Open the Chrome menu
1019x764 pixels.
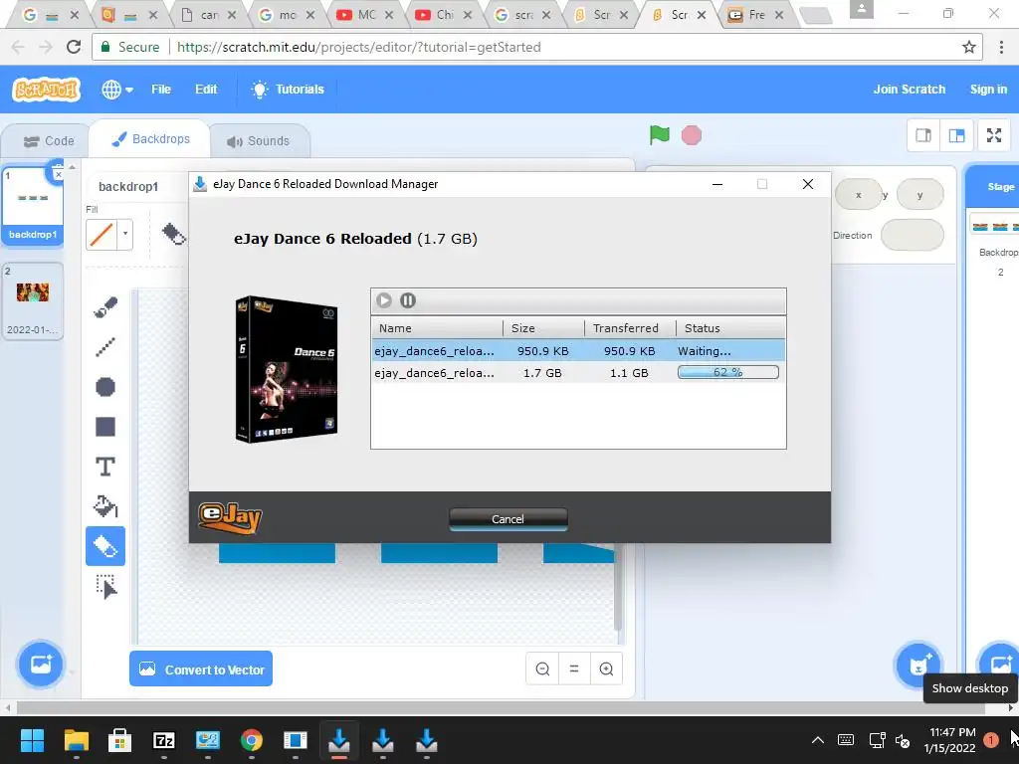click(x=1001, y=47)
